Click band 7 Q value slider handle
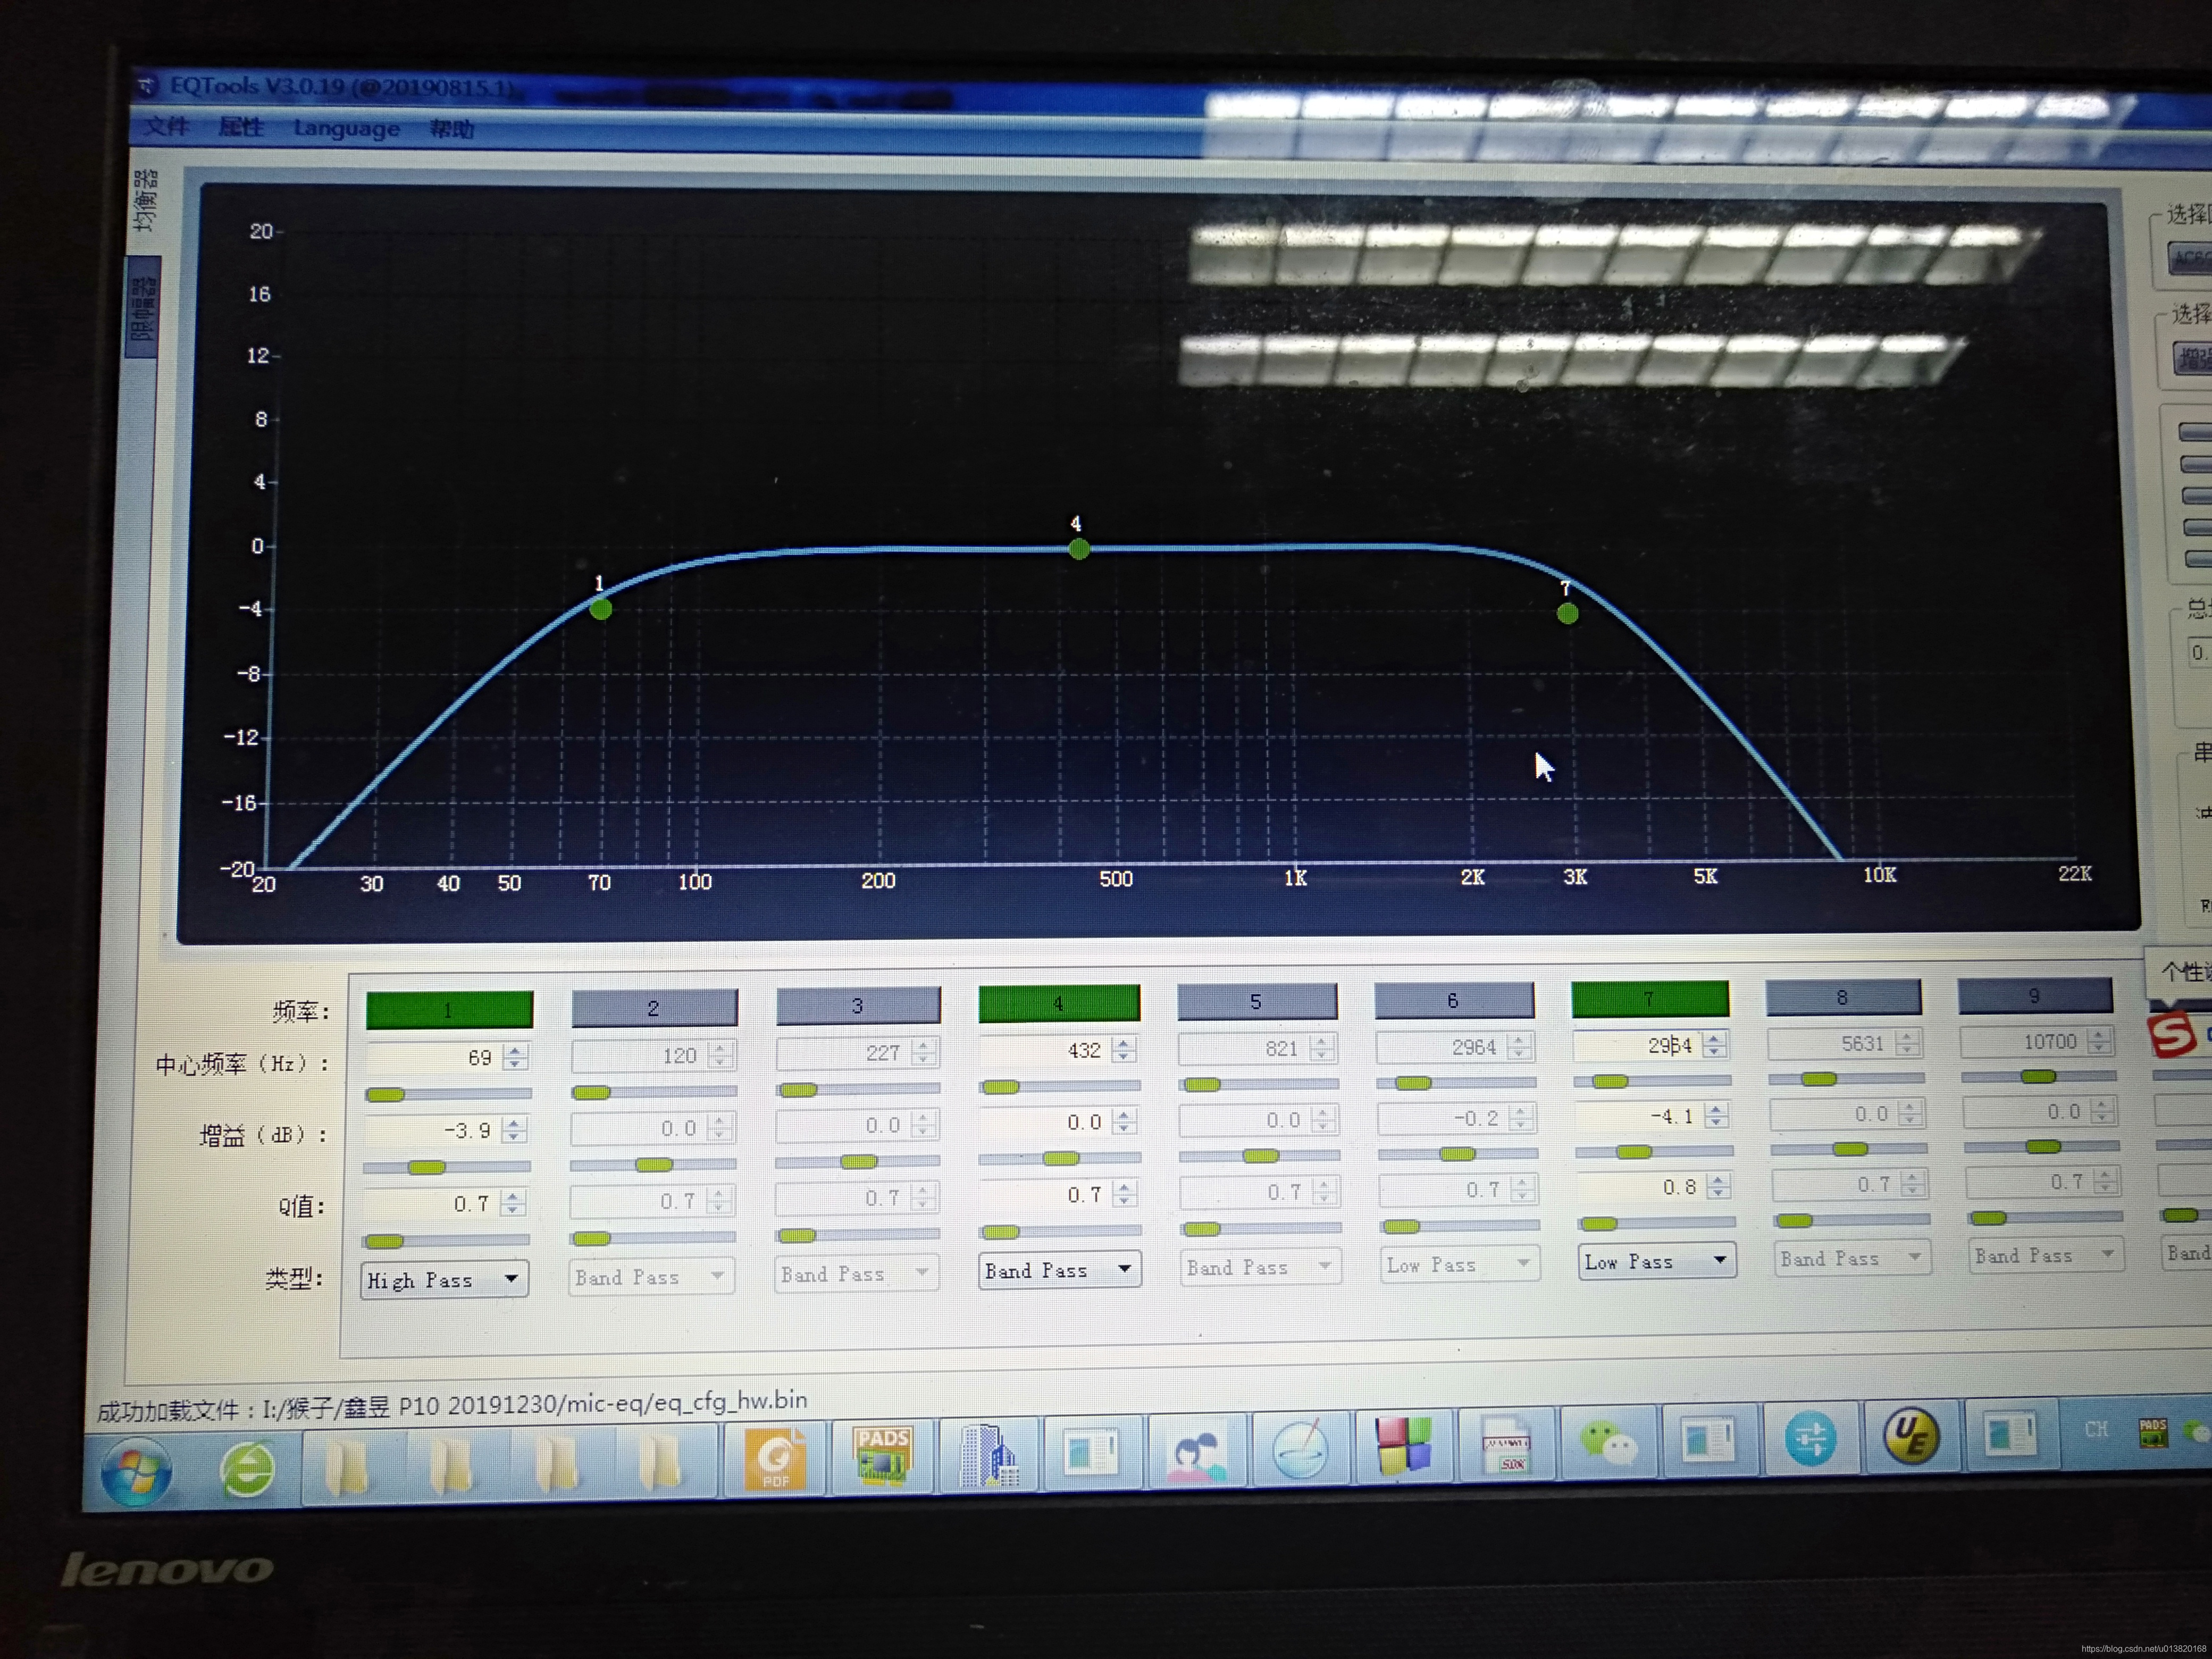The height and width of the screenshot is (1659, 2212). pyautogui.click(x=1599, y=1223)
